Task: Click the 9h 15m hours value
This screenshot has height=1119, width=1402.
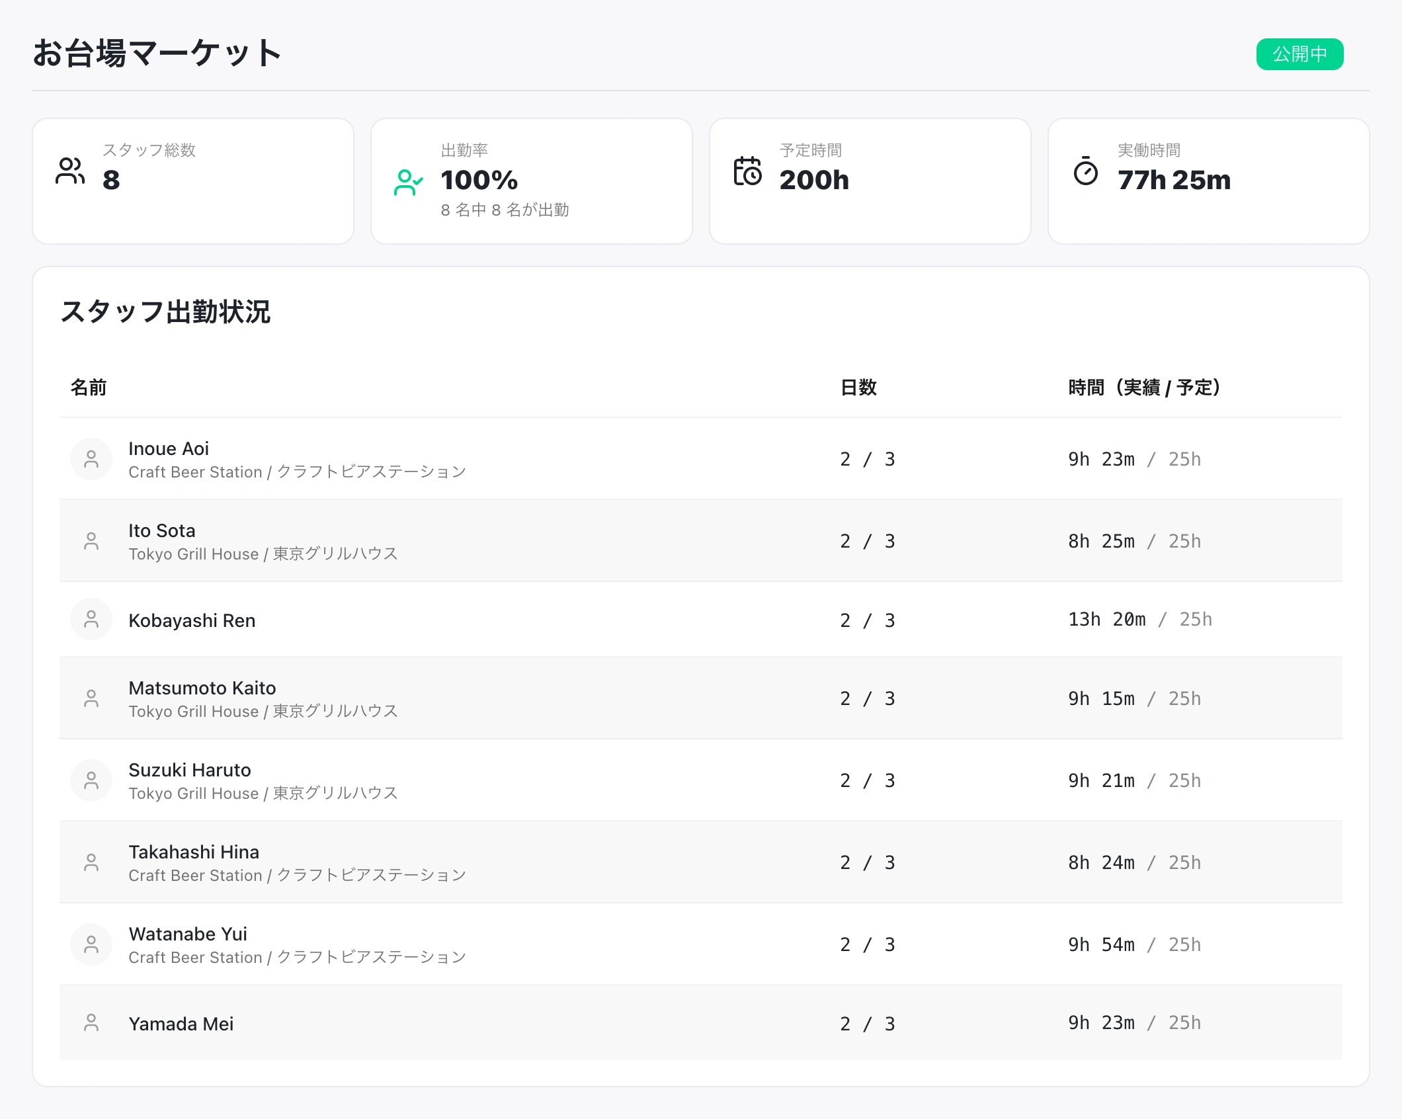Action: (x=1101, y=698)
